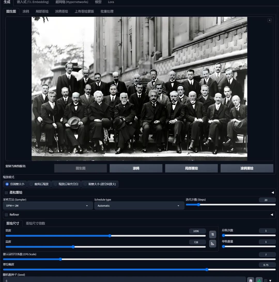Click the 提示词引导系数 (CFG Scale) slider

139,259
